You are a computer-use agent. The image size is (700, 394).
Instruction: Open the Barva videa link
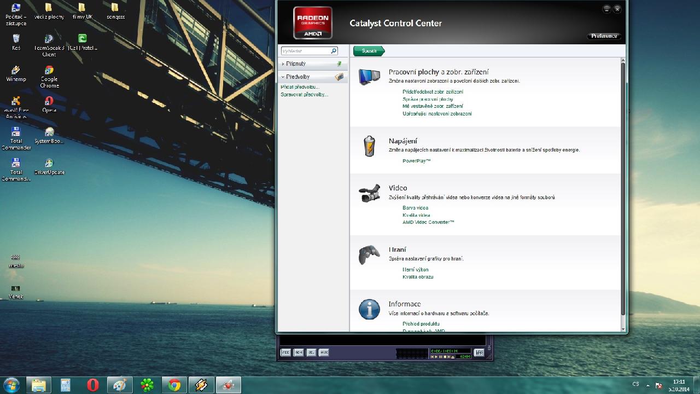coord(415,208)
